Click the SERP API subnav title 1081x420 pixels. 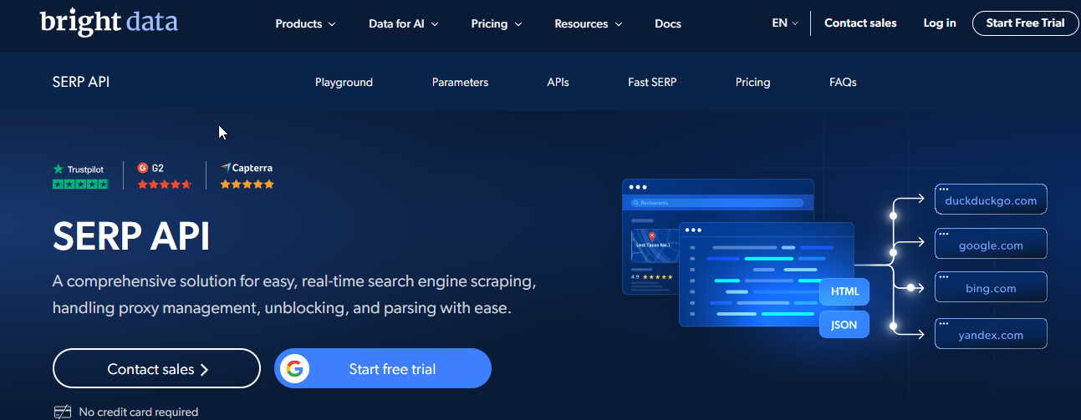point(81,82)
